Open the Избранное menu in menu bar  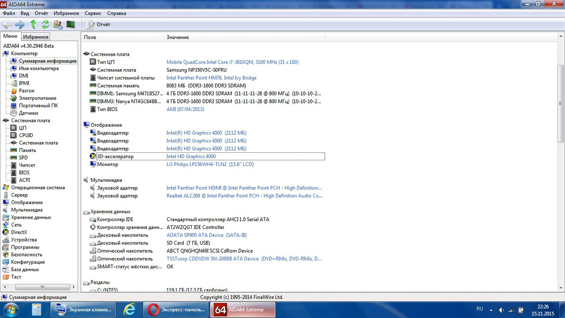tap(66, 13)
